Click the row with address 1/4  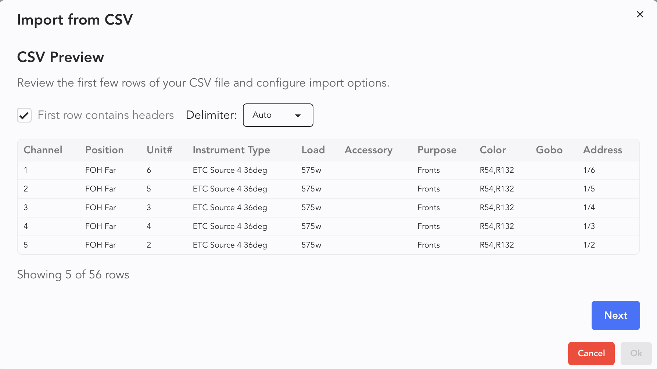tap(328, 208)
